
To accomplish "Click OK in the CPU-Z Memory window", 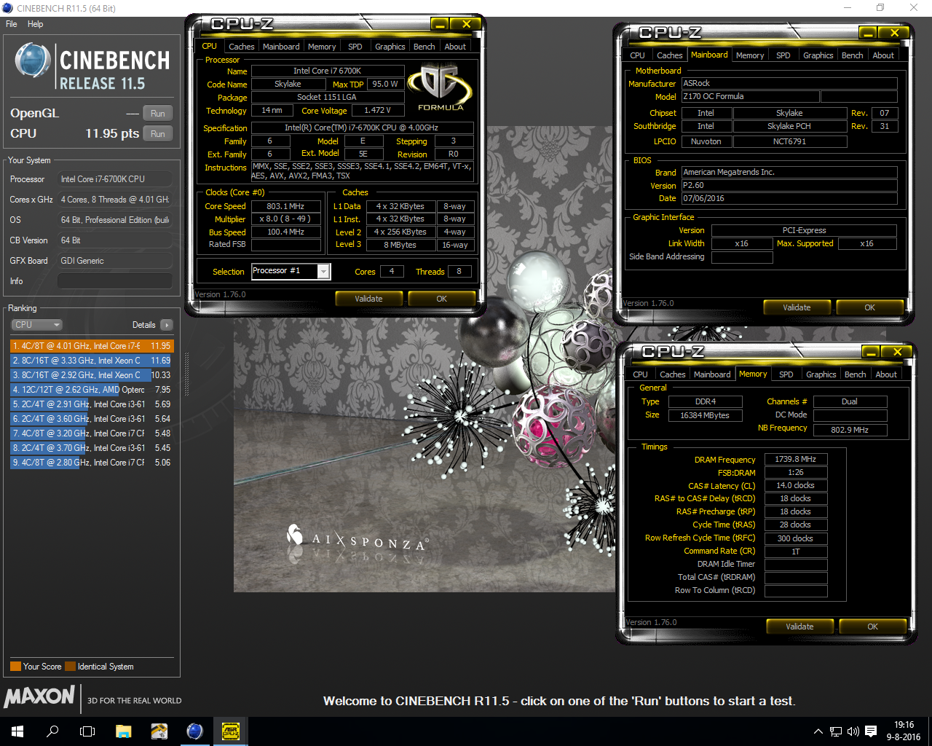I will coord(872,627).
